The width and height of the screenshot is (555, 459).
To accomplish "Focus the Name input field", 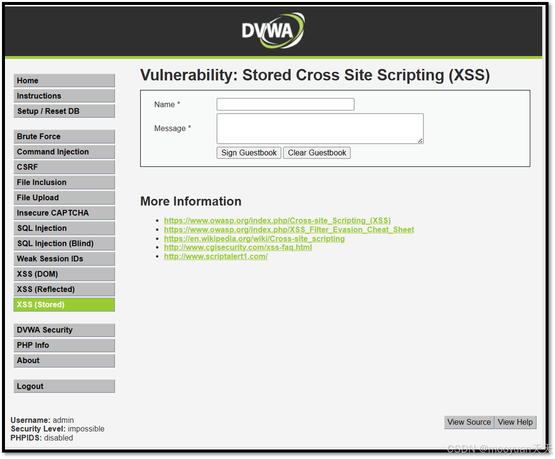I will 285,104.
